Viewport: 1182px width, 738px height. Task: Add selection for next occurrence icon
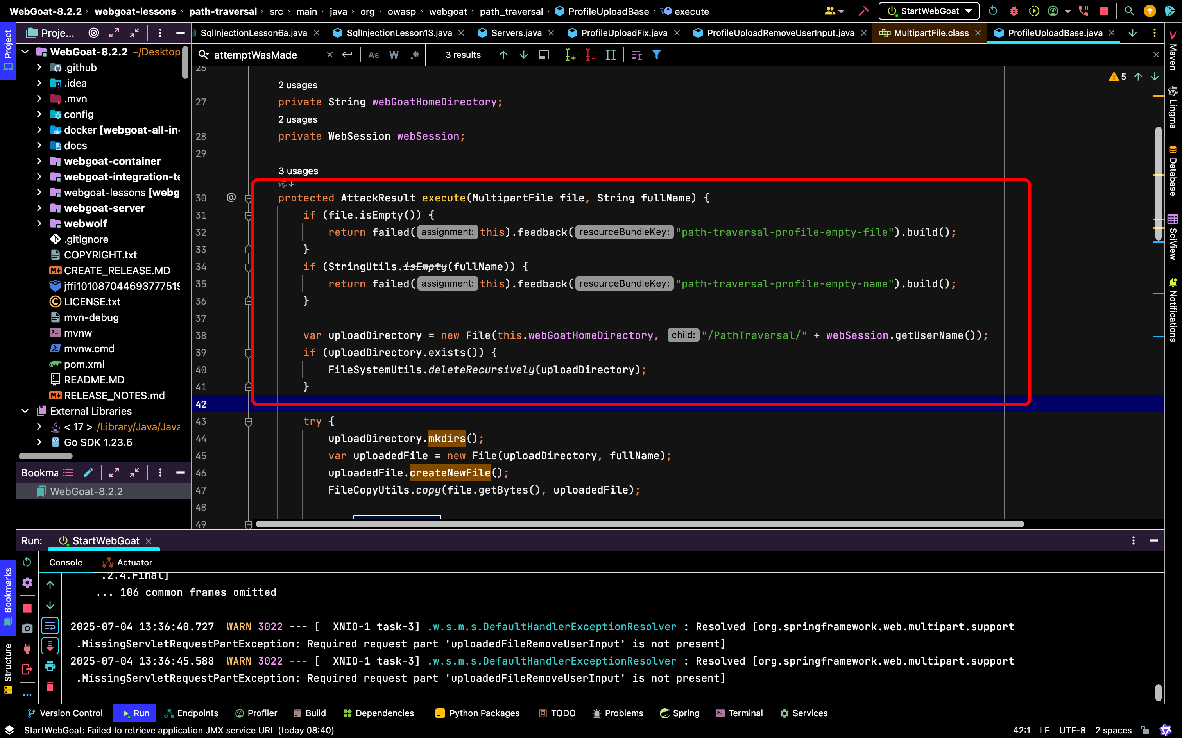tap(570, 55)
